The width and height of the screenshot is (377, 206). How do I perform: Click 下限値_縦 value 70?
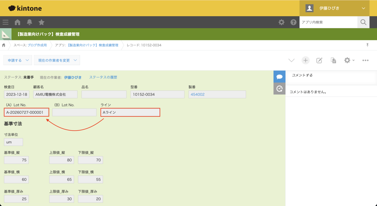(x=91, y=160)
